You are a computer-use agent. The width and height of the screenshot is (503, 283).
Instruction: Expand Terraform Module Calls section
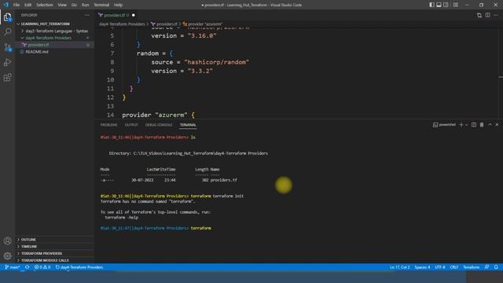click(x=54, y=260)
